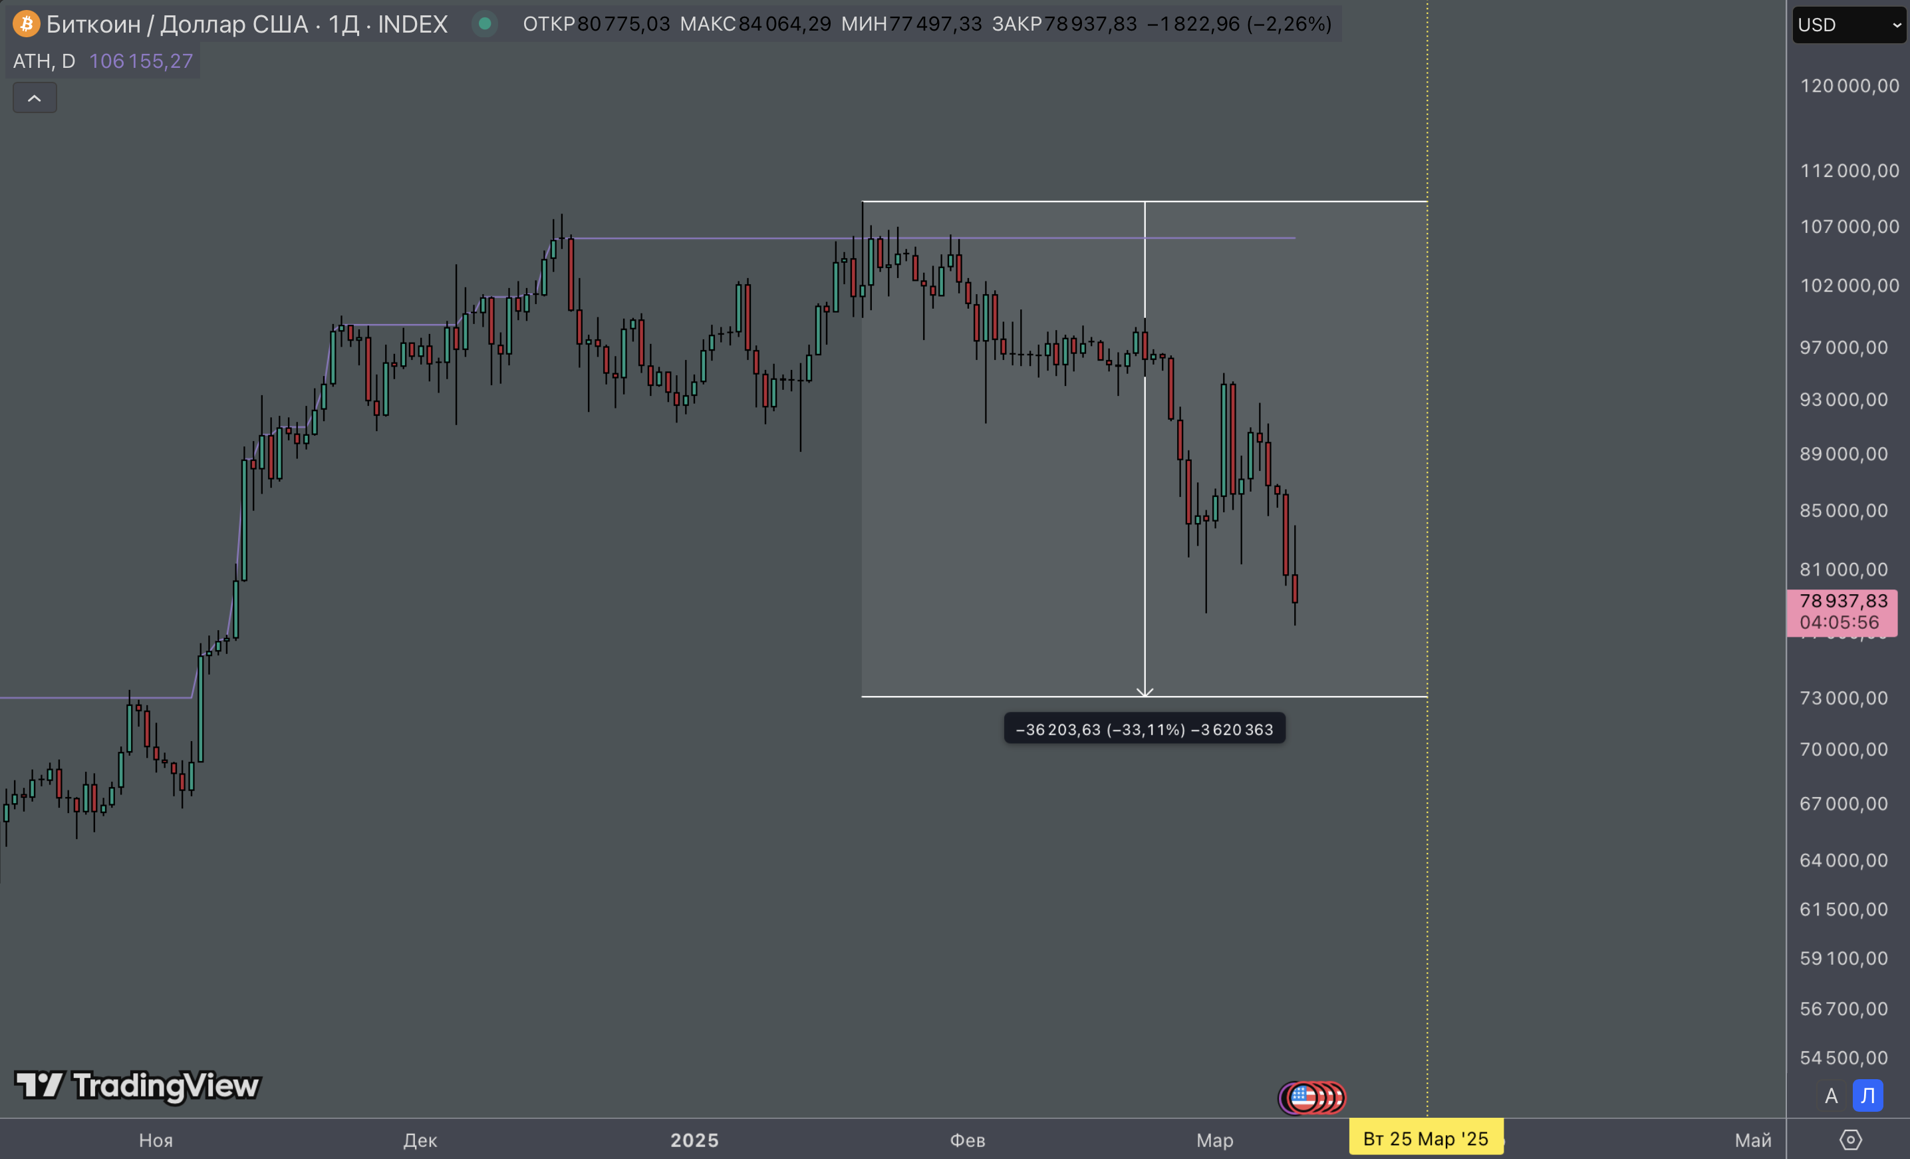Viewport: 1910px width, 1159px height.
Task: Click the US flag economic event marker
Action: pyautogui.click(x=1303, y=1097)
